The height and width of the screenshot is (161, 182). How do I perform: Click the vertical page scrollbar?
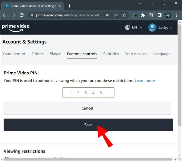pos(180,75)
